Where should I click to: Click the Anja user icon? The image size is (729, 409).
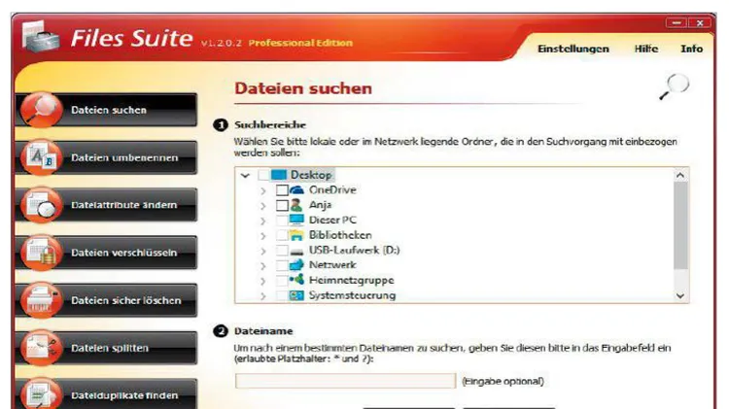click(x=296, y=205)
